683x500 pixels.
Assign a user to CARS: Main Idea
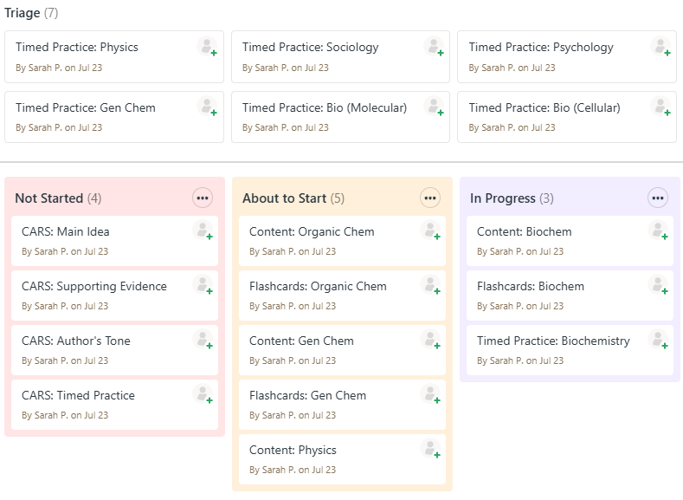(203, 231)
